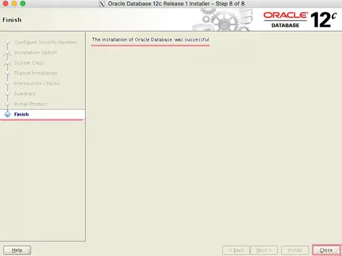342x256 pixels.
Task: Click the green maximize window button
Action: point(22,4)
